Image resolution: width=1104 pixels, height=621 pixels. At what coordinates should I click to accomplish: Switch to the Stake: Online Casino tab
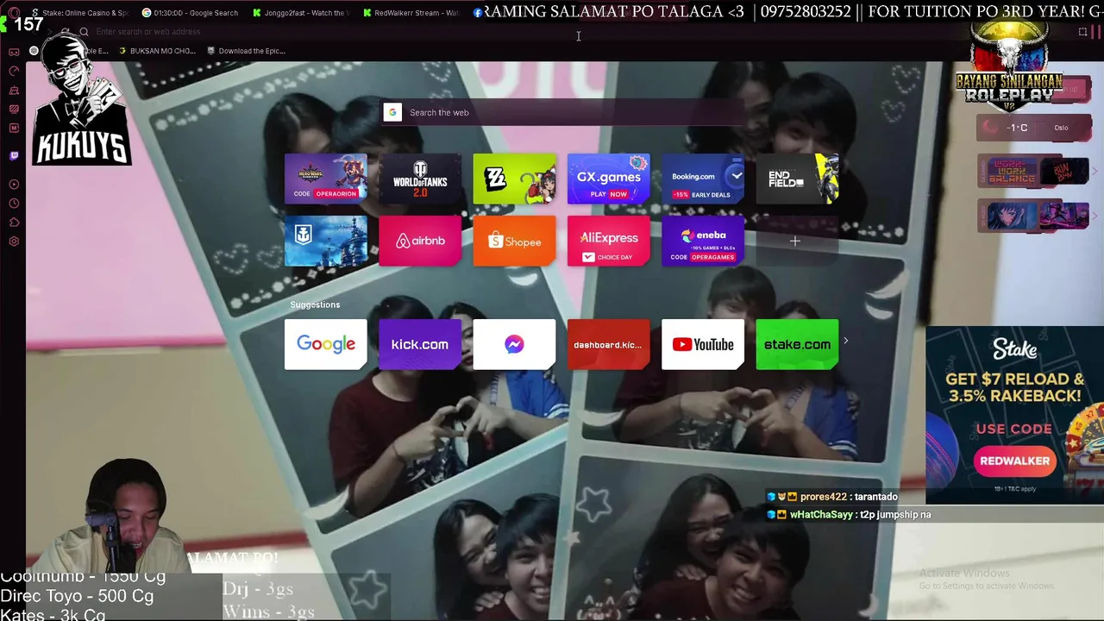pyautogui.click(x=78, y=13)
